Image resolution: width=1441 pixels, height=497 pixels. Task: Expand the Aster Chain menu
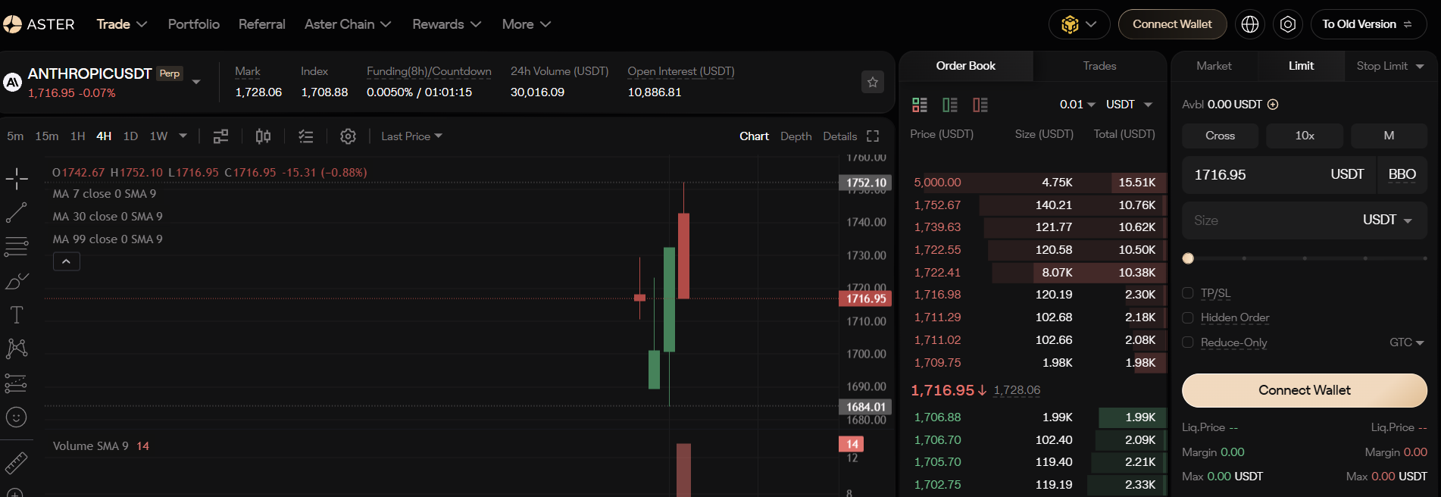point(348,24)
